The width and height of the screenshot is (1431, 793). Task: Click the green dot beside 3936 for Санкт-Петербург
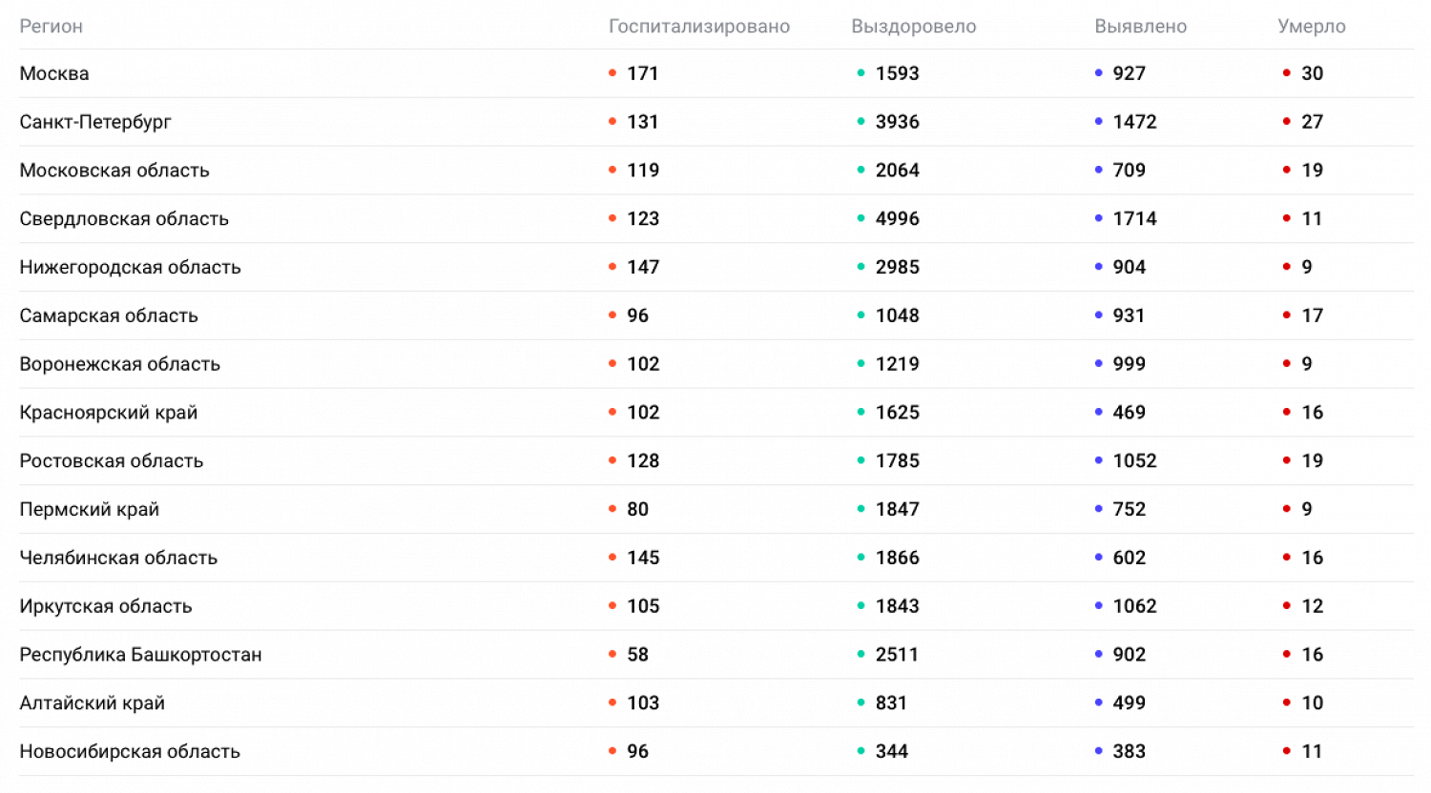coord(861,122)
